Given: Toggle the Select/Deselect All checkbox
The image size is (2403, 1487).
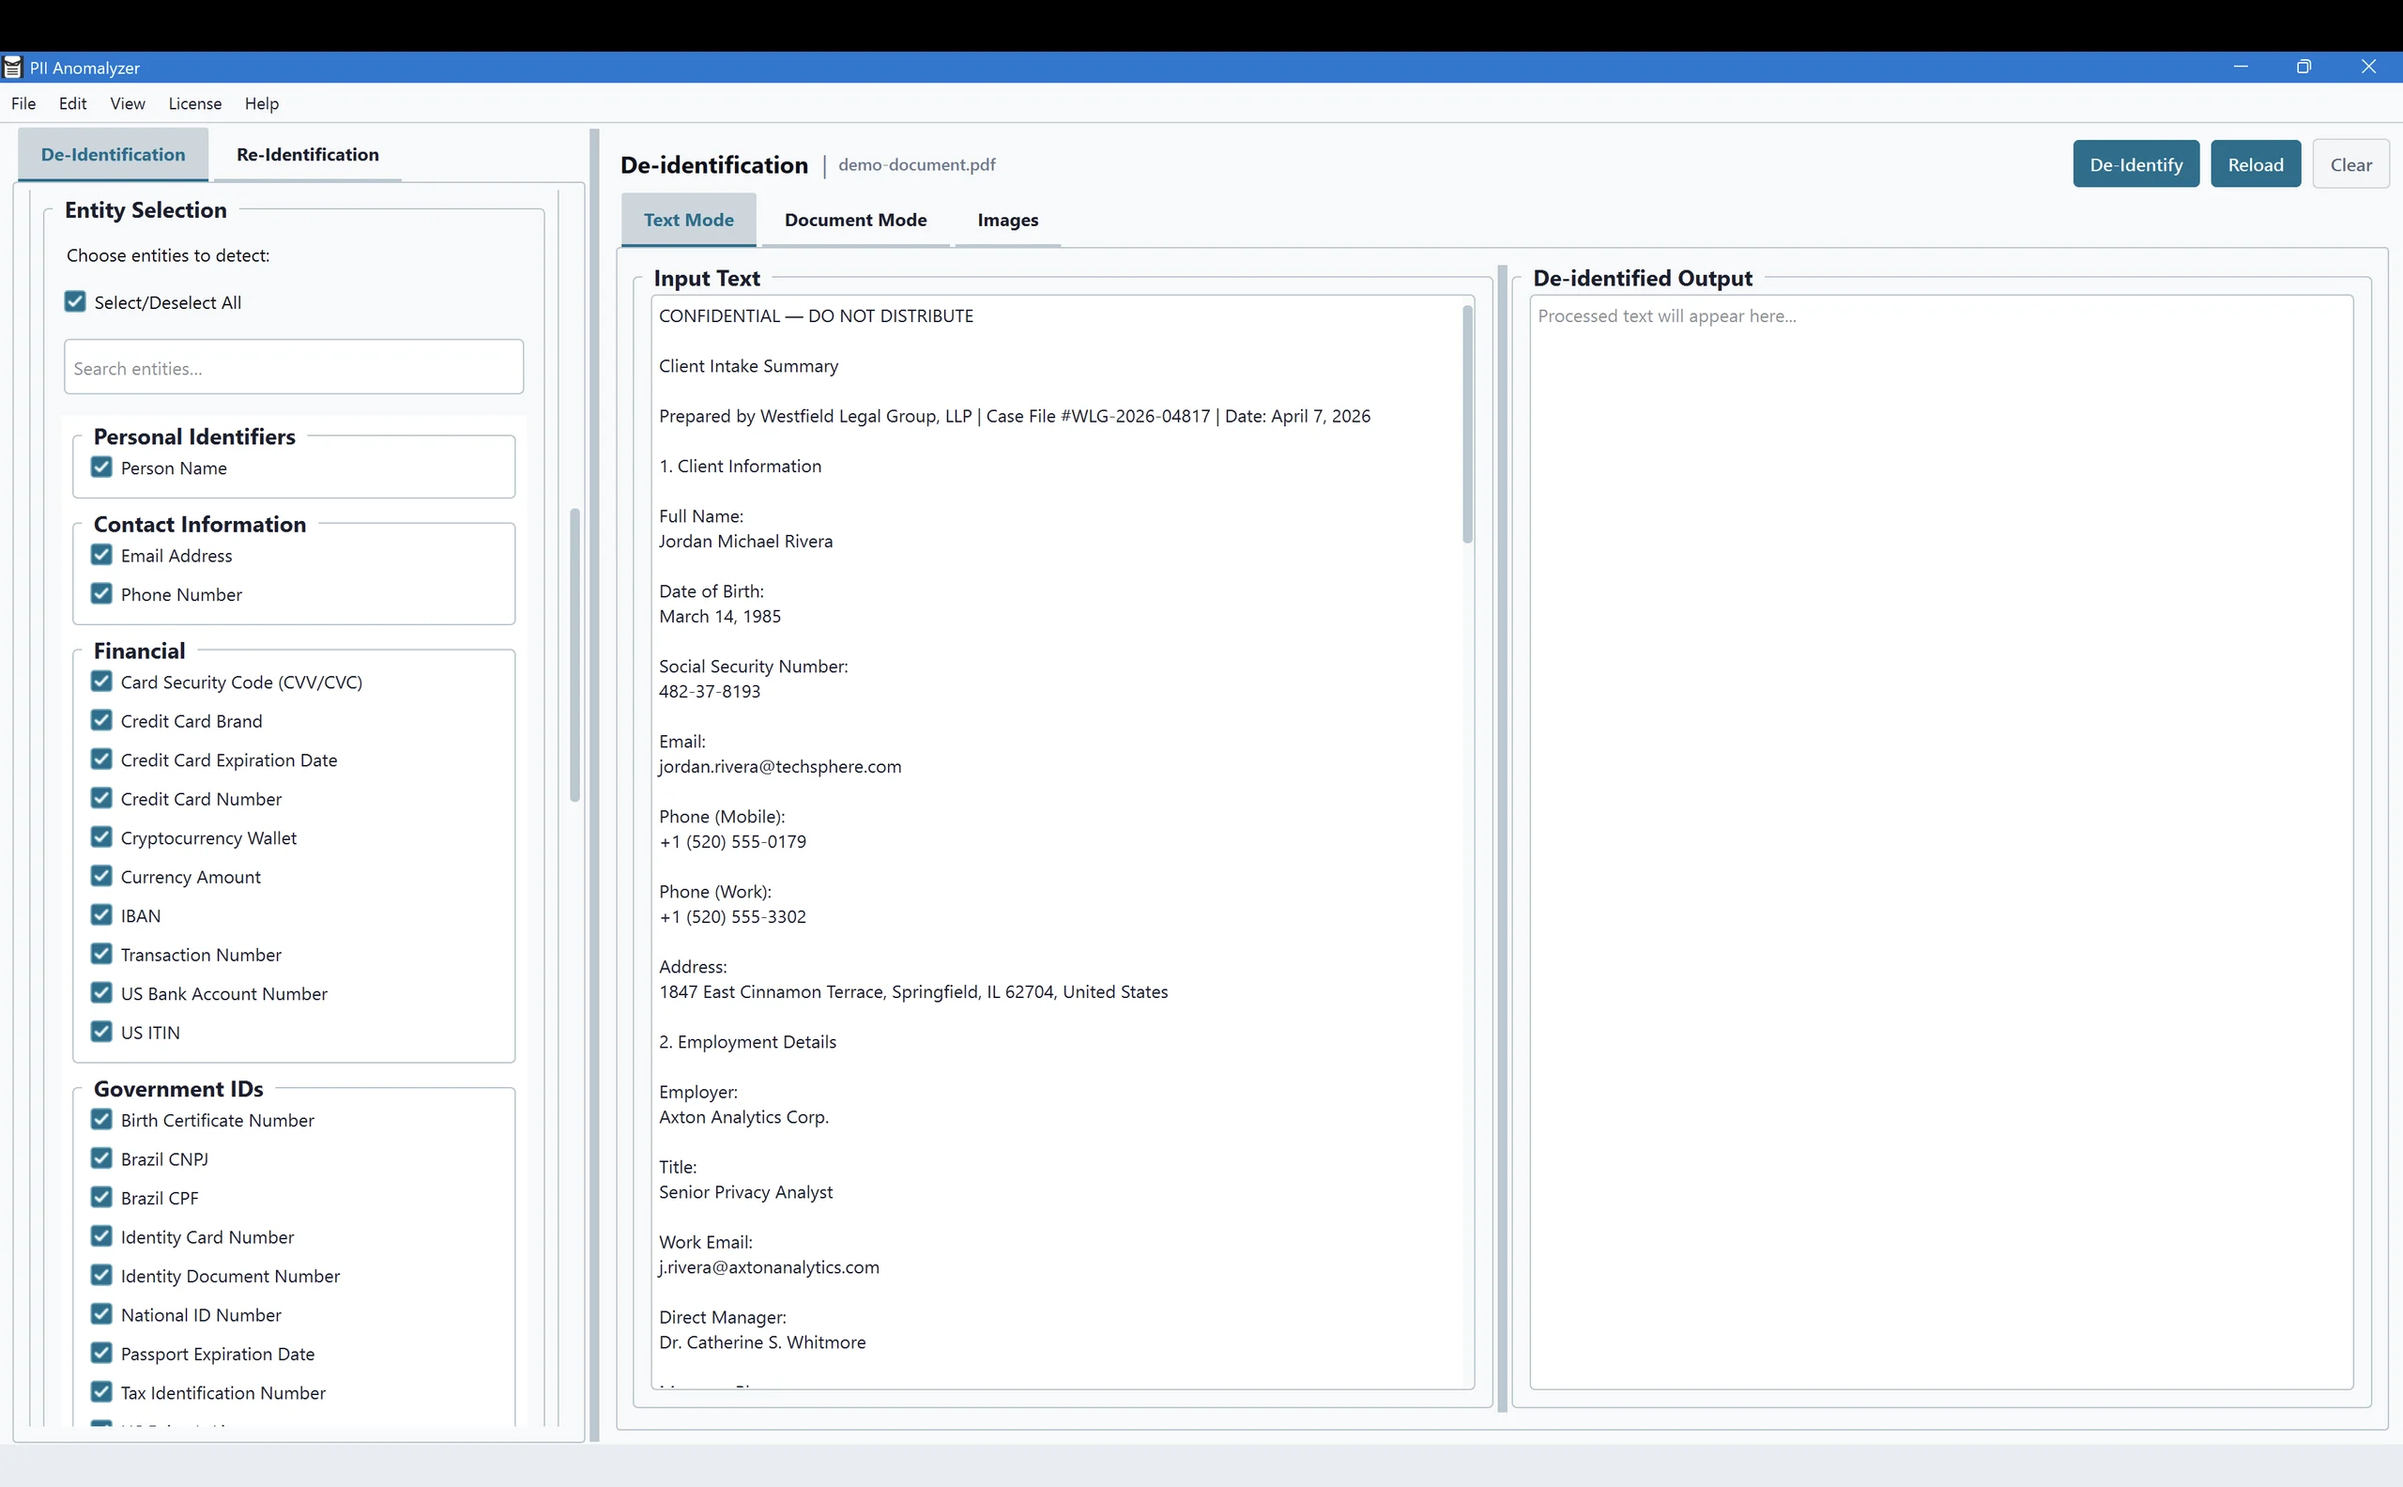Looking at the screenshot, I should click(x=76, y=301).
